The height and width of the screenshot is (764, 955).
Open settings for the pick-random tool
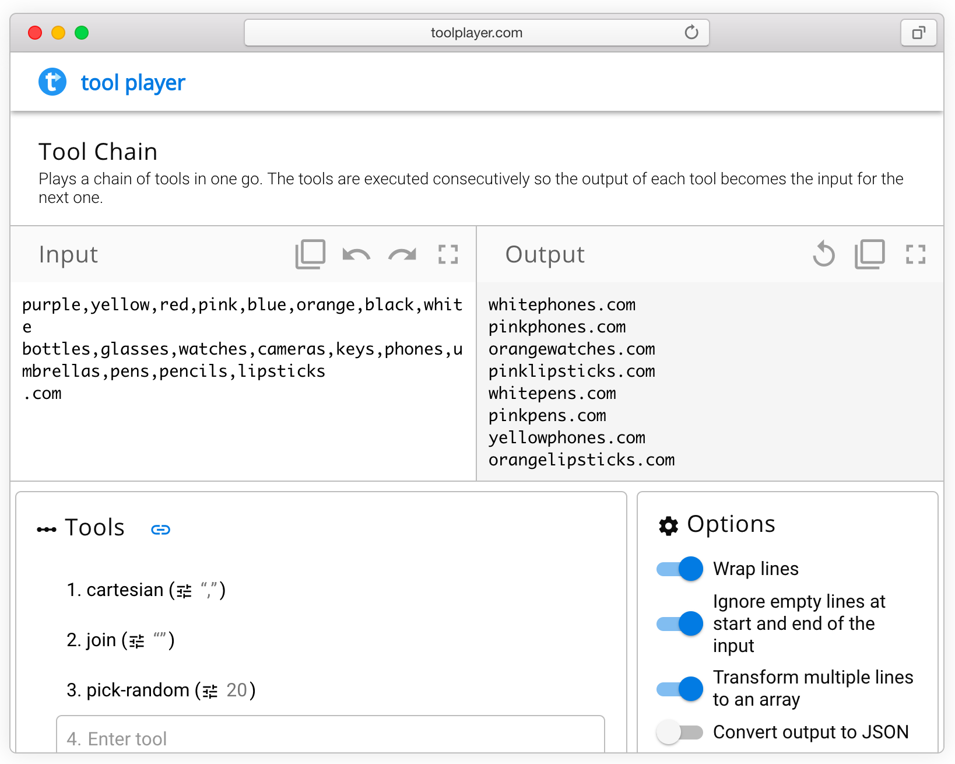pos(210,691)
